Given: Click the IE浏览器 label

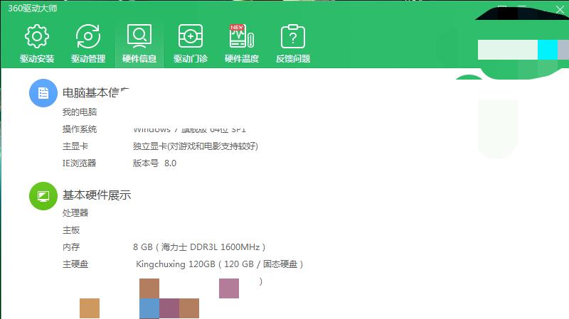Looking at the screenshot, I should click(x=79, y=163).
